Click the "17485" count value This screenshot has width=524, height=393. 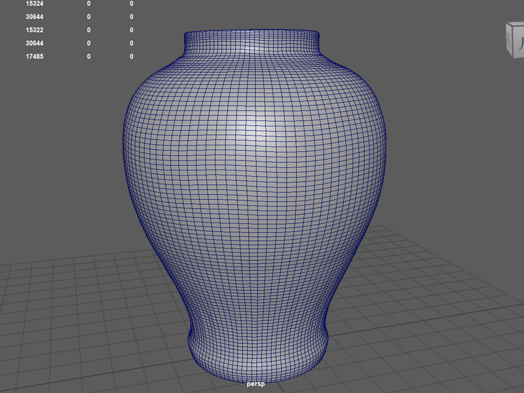click(x=35, y=56)
